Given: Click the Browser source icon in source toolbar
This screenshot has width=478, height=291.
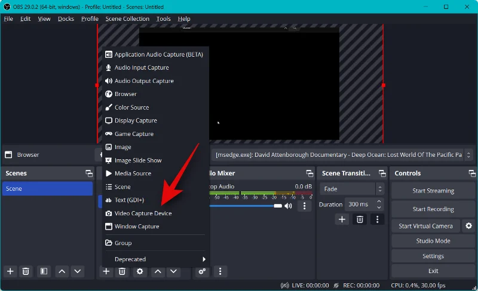Looking at the screenshot, I should pyautogui.click(x=8, y=154).
